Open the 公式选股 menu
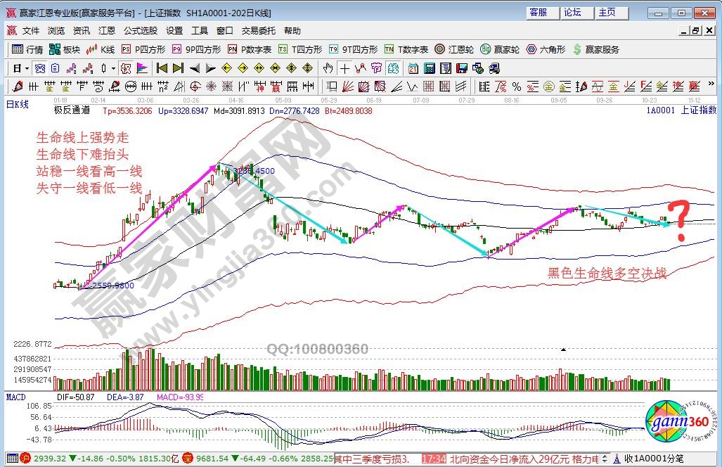The height and width of the screenshot is (467, 722). coord(141,31)
